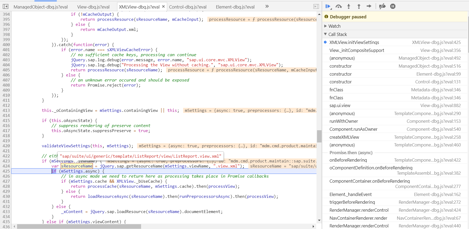Open the Element-dbg.js?eval tab

pyautogui.click(x=235, y=7)
